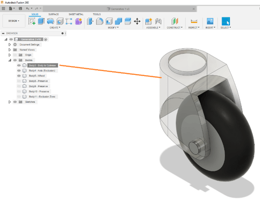Select Body10 - Preserve in browser
The width and height of the screenshot is (260, 202).
click(39, 91)
